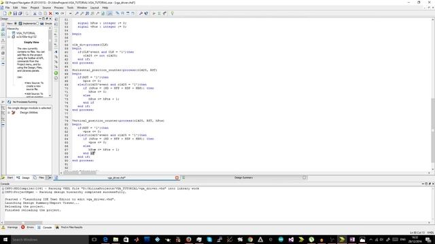The width and height of the screenshot is (435, 244).
Task: Click the panel tabs scroll-right arrow
Action: point(50,178)
